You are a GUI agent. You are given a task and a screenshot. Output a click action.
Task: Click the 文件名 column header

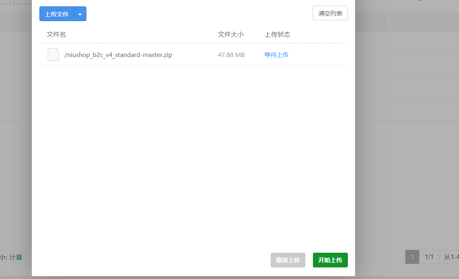pyautogui.click(x=56, y=34)
